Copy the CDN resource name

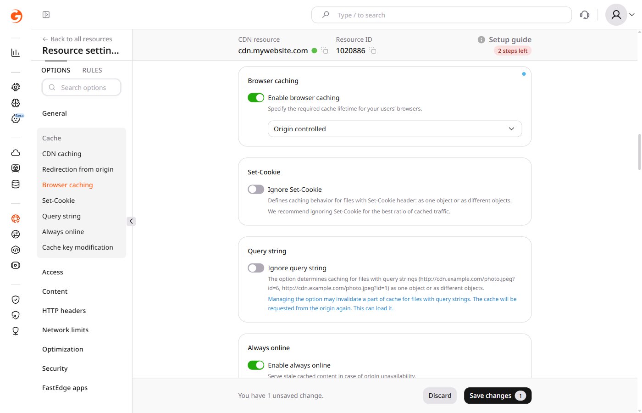pyautogui.click(x=325, y=50)
